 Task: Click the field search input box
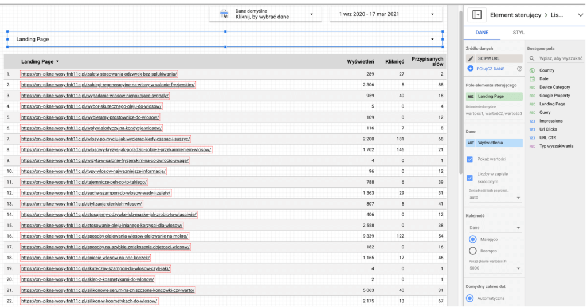[x=560, y=58]
